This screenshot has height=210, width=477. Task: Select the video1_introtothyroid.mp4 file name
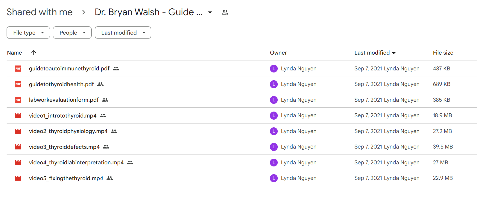click(x=63, y=115)
